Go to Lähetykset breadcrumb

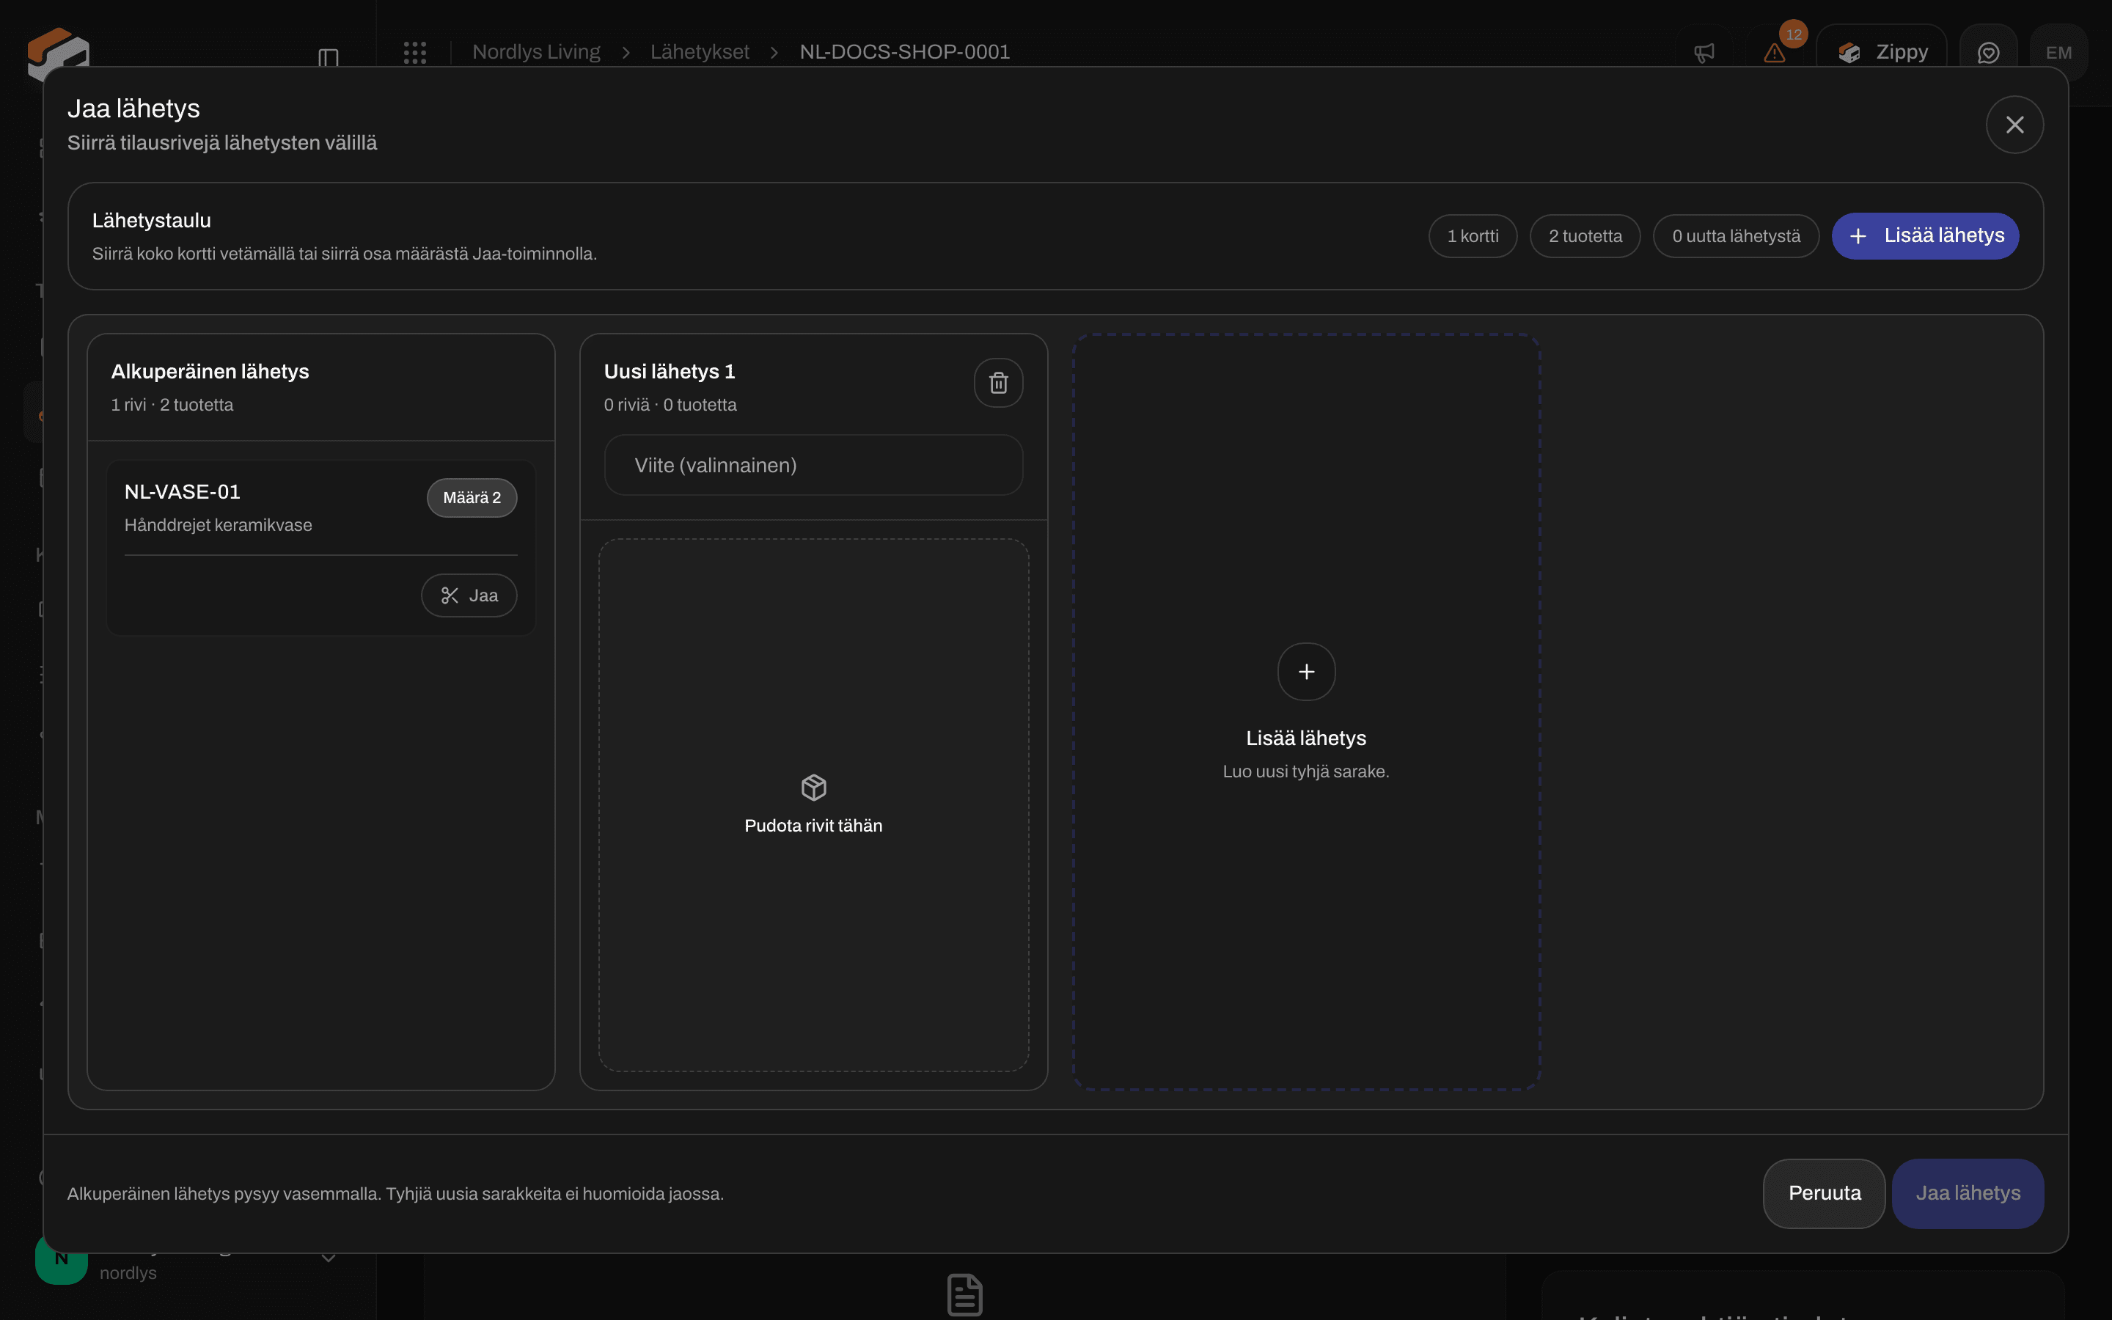point(700,52)
